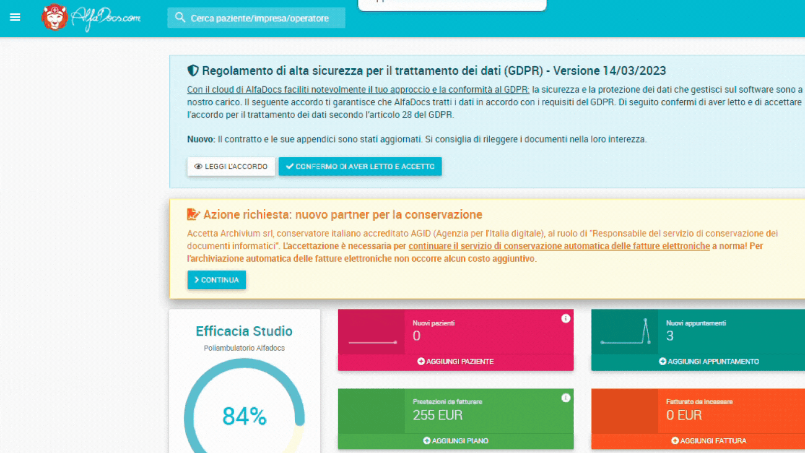
Task: Open the automatic electronic invoice storage link
Action: (x=559, y=246)
